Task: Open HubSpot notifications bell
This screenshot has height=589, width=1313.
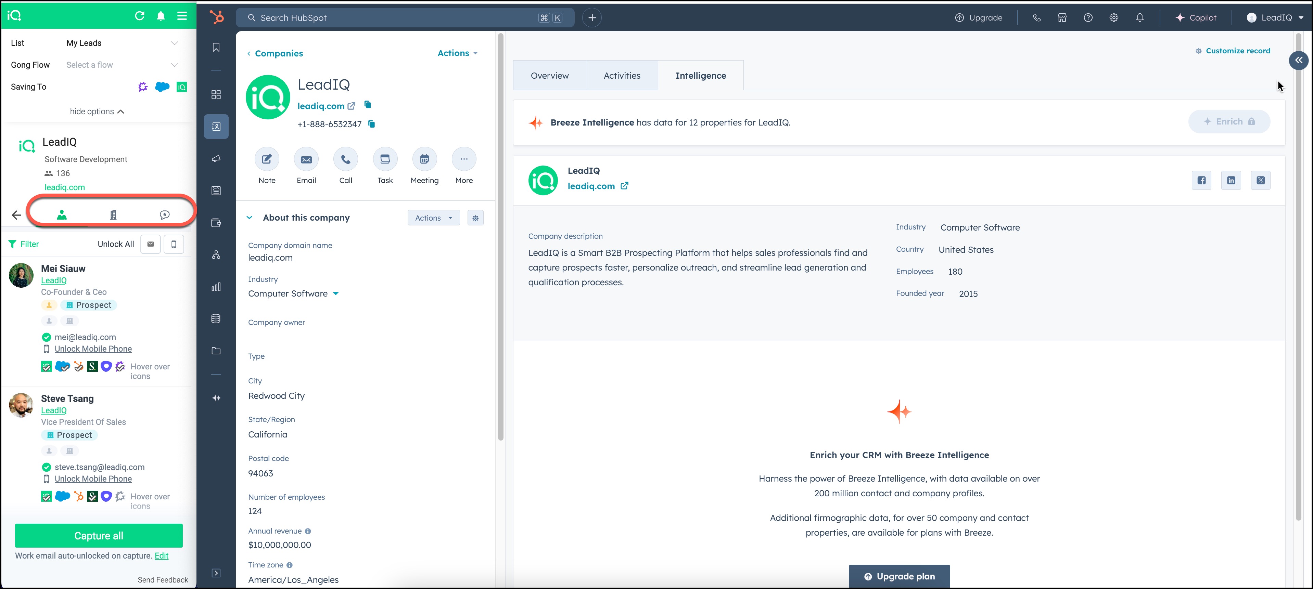Action: click(x=1140, y=18)
